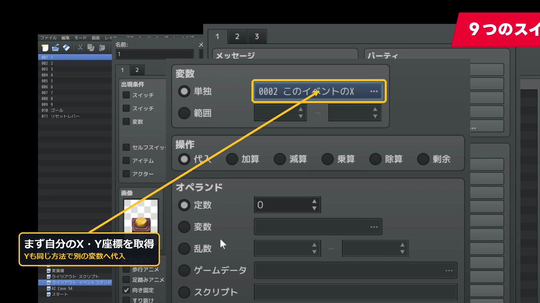The image size is (540, 303).
Task: Uncheck the 向き固定 direction fix checkbox
Action: point(126,290)
